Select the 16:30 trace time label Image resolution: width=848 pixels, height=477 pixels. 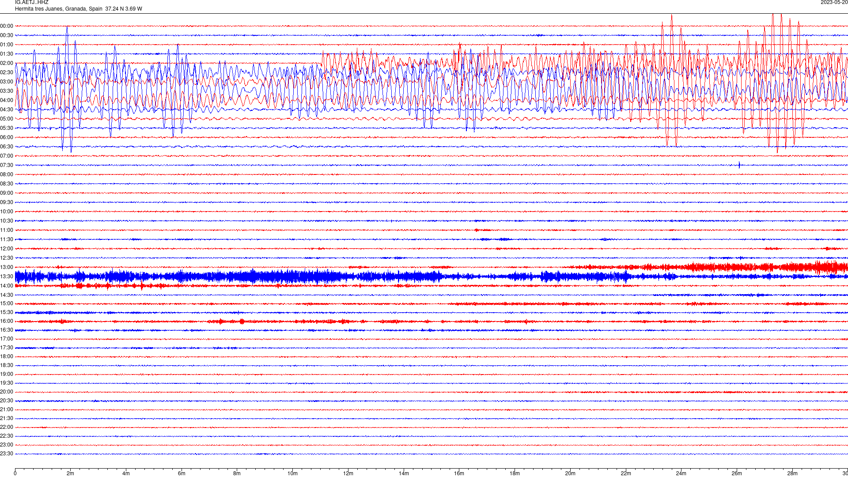pos(7,330)
